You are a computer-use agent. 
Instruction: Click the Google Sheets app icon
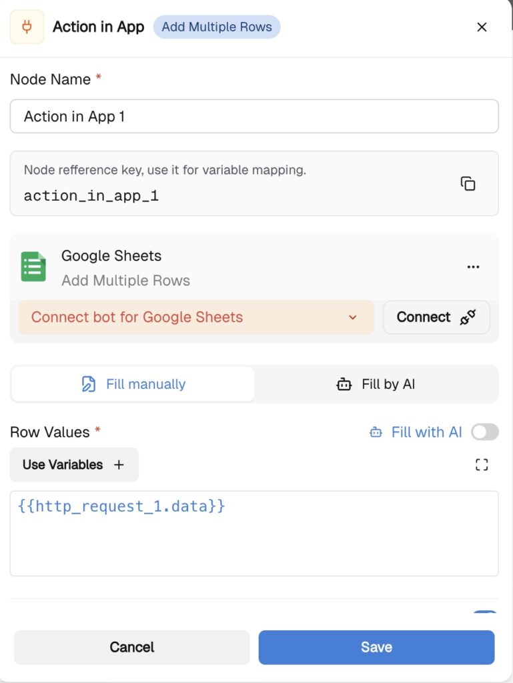click(x=33, y=267)
